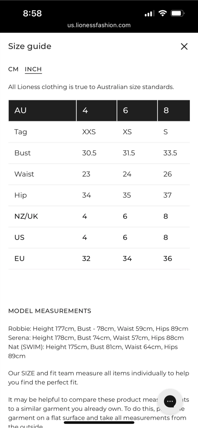Image resolution: width=198 pixels, height=428 pixels.
Task: Tap the Wi-Fi status icon
Action: tap(163, 13)
